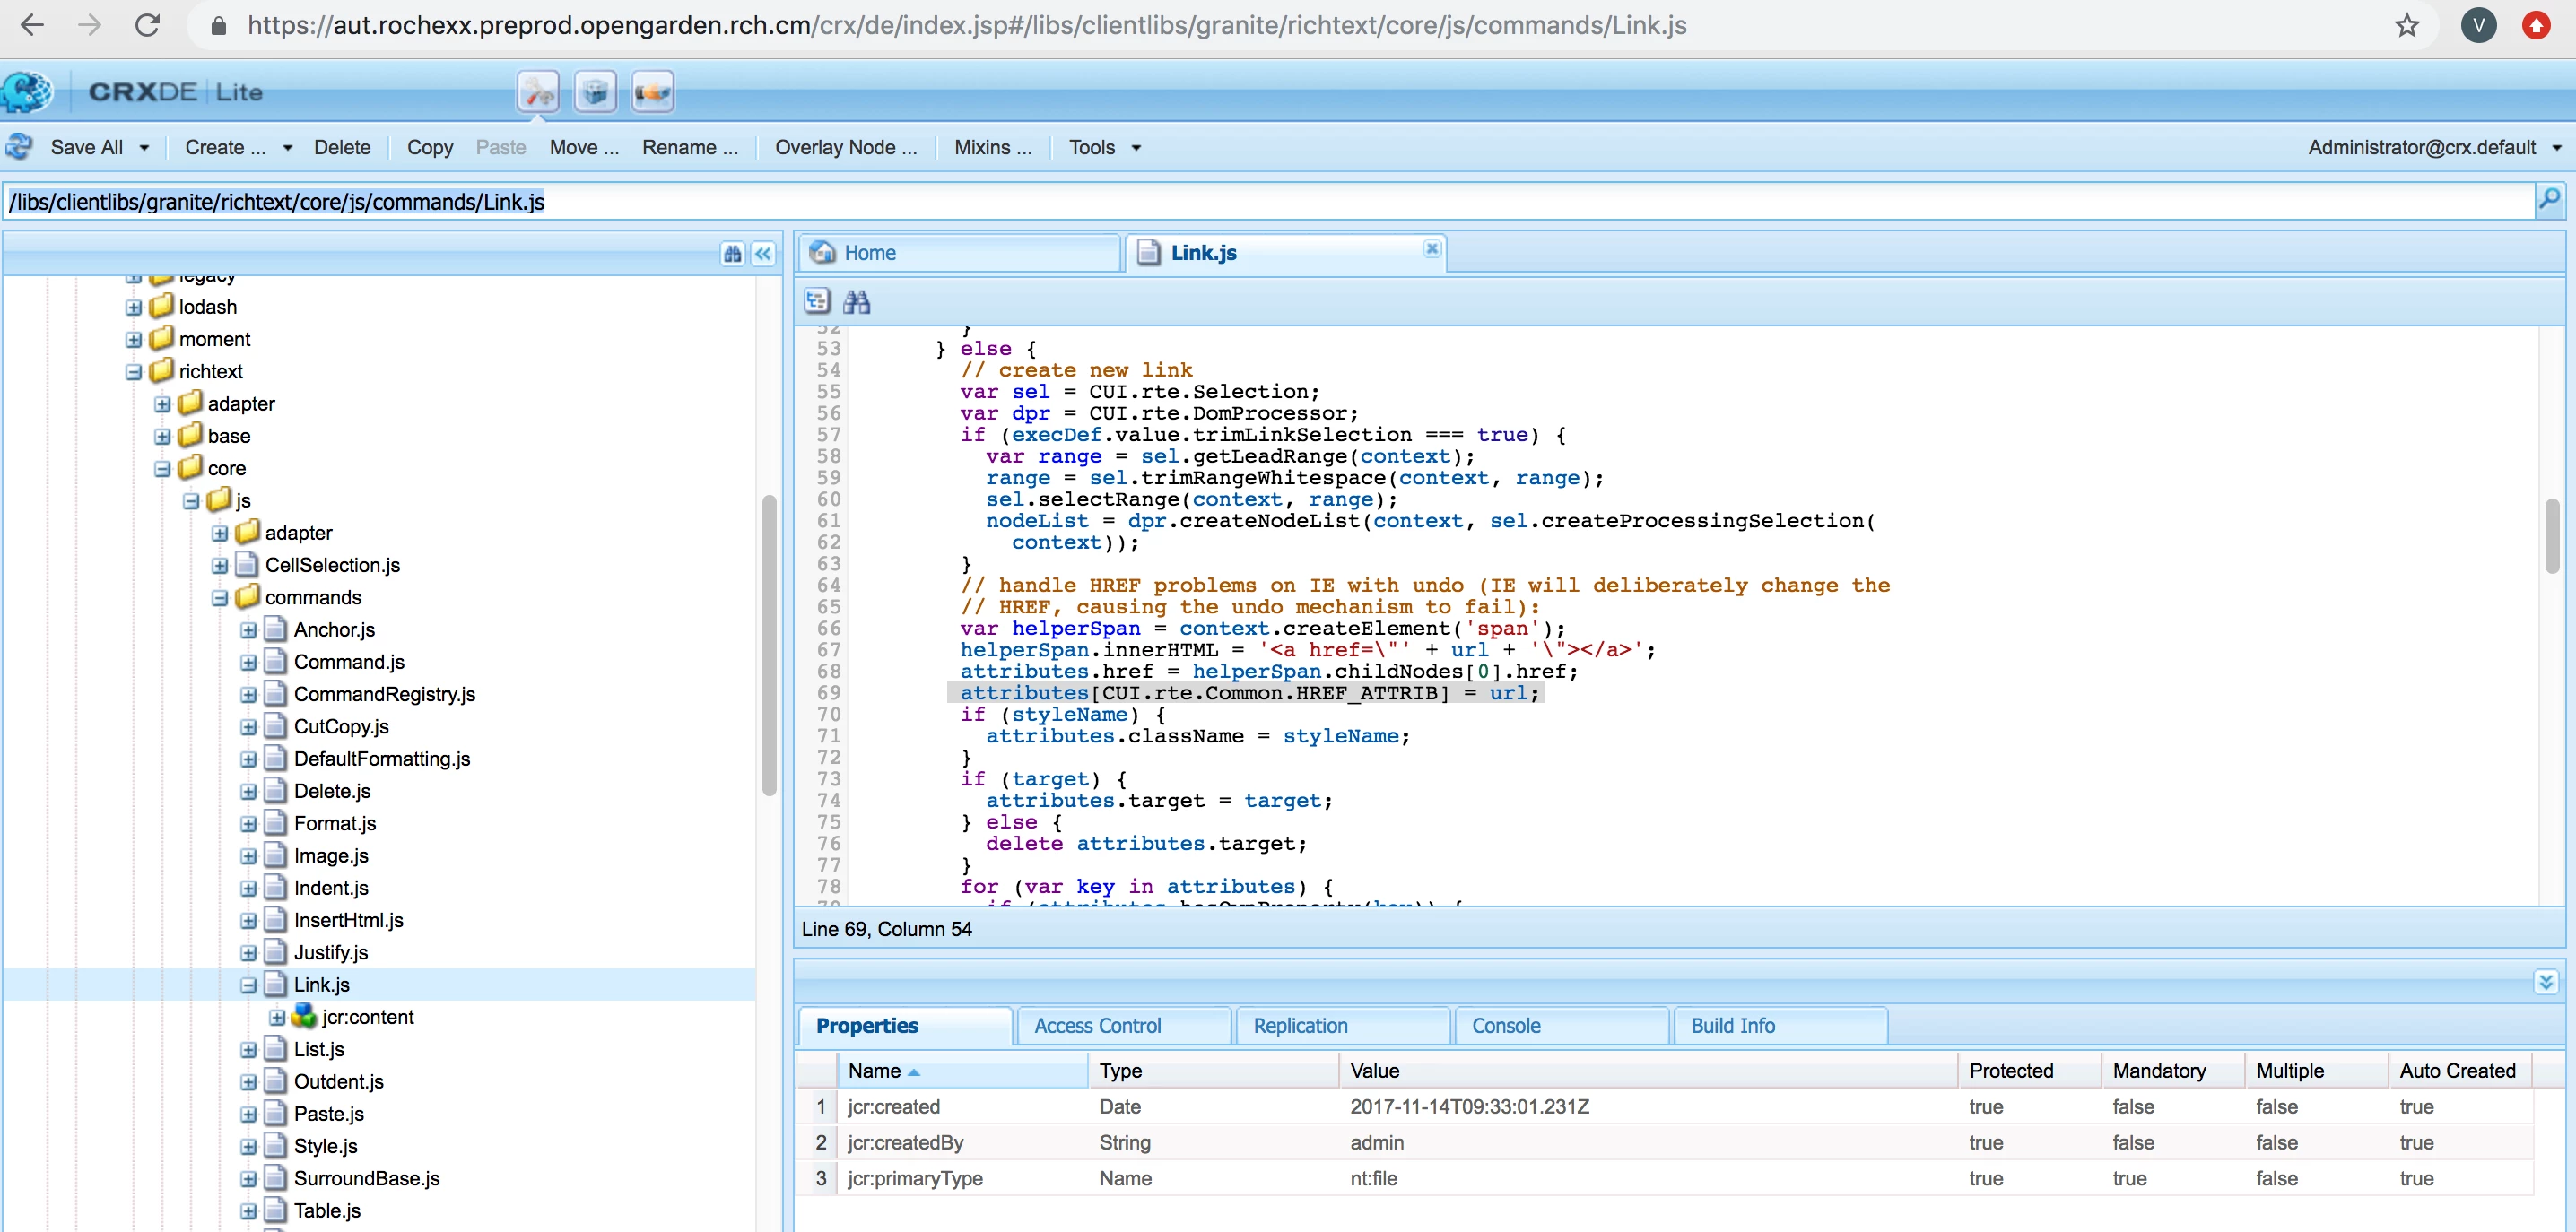
Task: Click the wrench-and-screwdriver develop mode icon
Action: (x=537, y=93)
